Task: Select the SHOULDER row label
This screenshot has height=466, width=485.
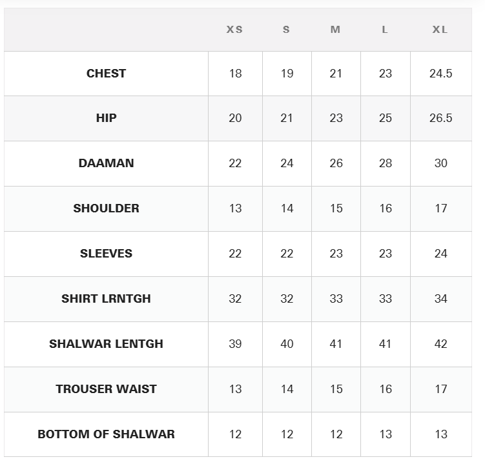Action: [x=106, y=208]
